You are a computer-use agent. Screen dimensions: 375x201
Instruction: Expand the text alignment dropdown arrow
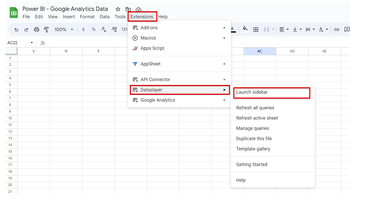[287, 29]
